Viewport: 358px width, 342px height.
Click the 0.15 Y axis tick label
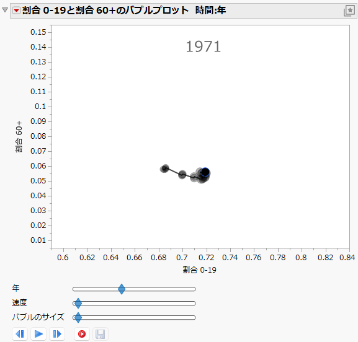click(38, 32)
